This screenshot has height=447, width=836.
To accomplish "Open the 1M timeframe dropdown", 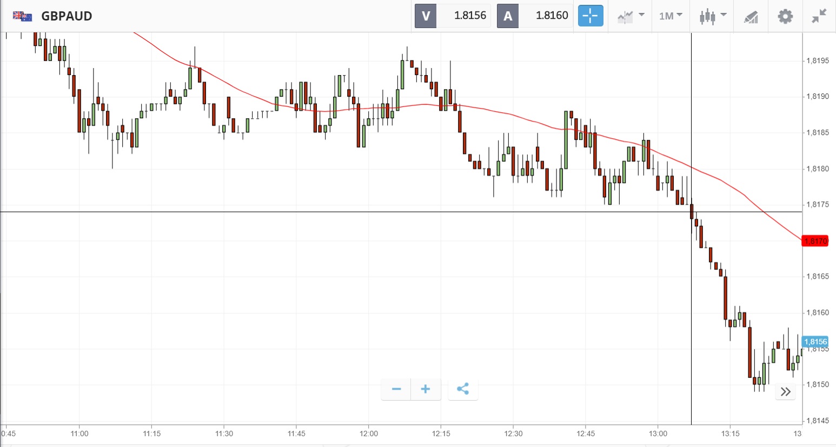I will 671,16.
